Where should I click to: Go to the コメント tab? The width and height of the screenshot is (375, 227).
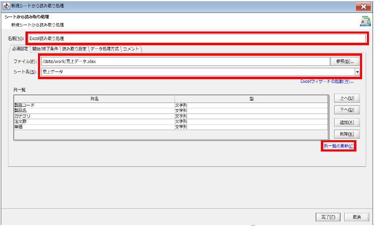click(x=131, y=49)
